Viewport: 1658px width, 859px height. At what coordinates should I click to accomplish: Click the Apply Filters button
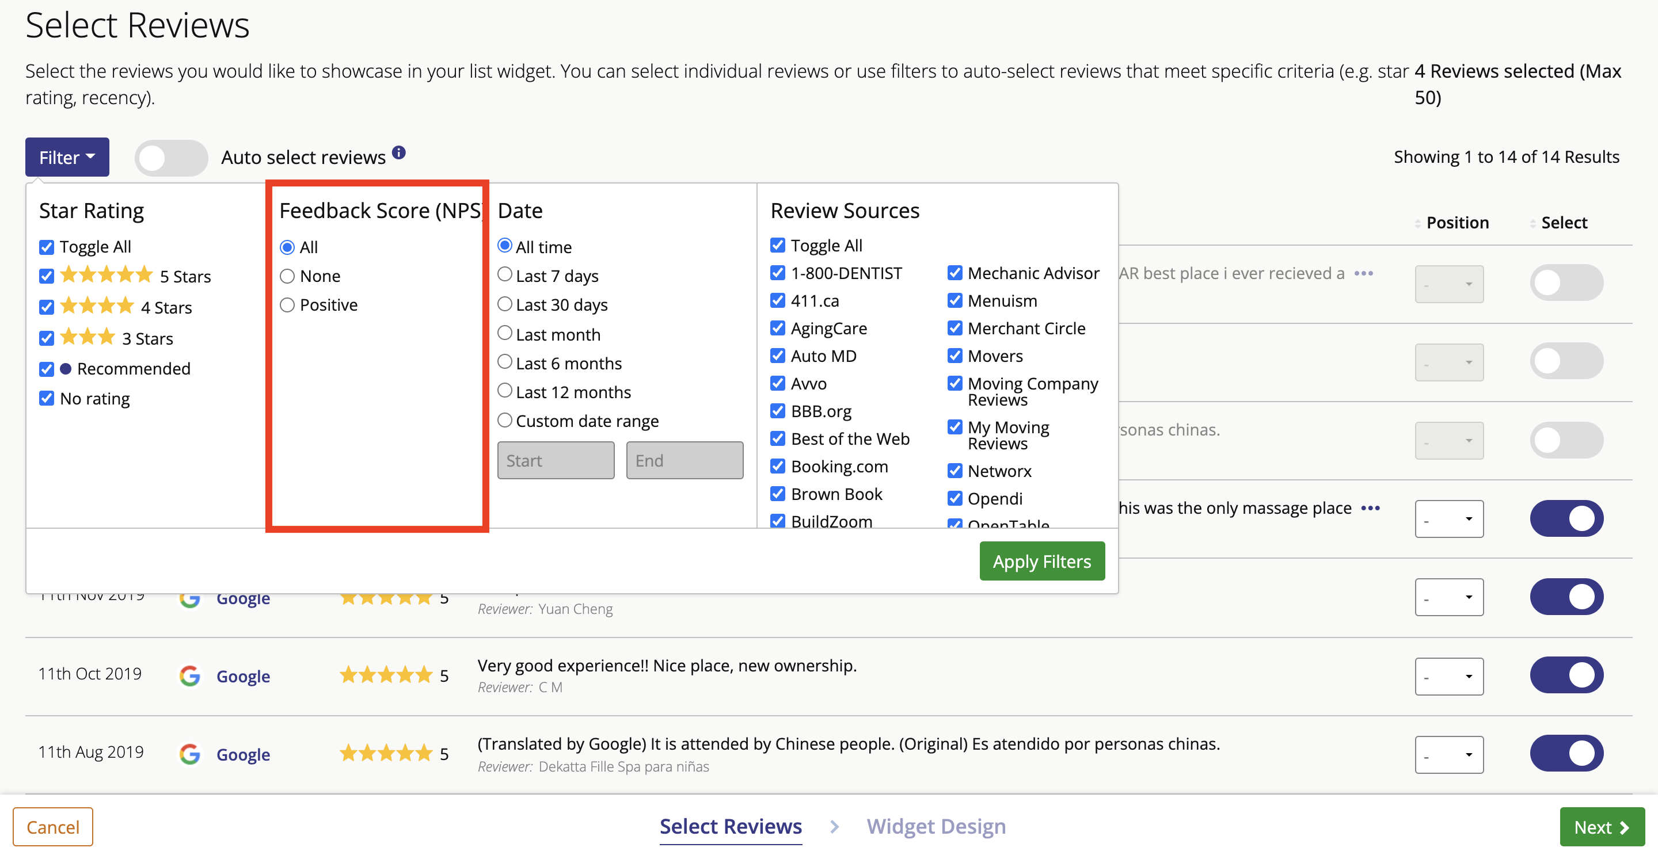[1041, 561]
